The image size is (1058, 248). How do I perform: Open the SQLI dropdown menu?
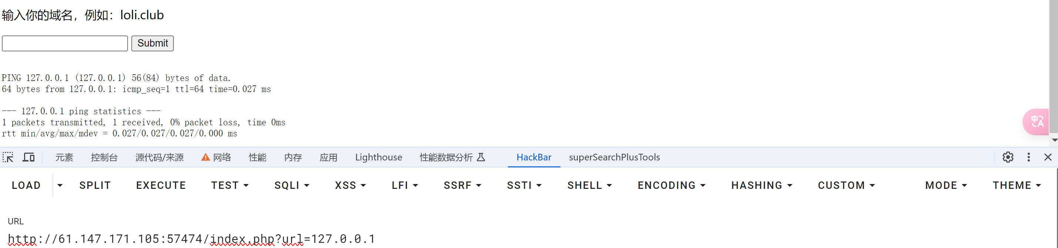(292, 186)
